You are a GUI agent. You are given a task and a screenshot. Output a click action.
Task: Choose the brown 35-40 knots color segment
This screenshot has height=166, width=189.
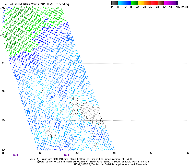point(161,3)
